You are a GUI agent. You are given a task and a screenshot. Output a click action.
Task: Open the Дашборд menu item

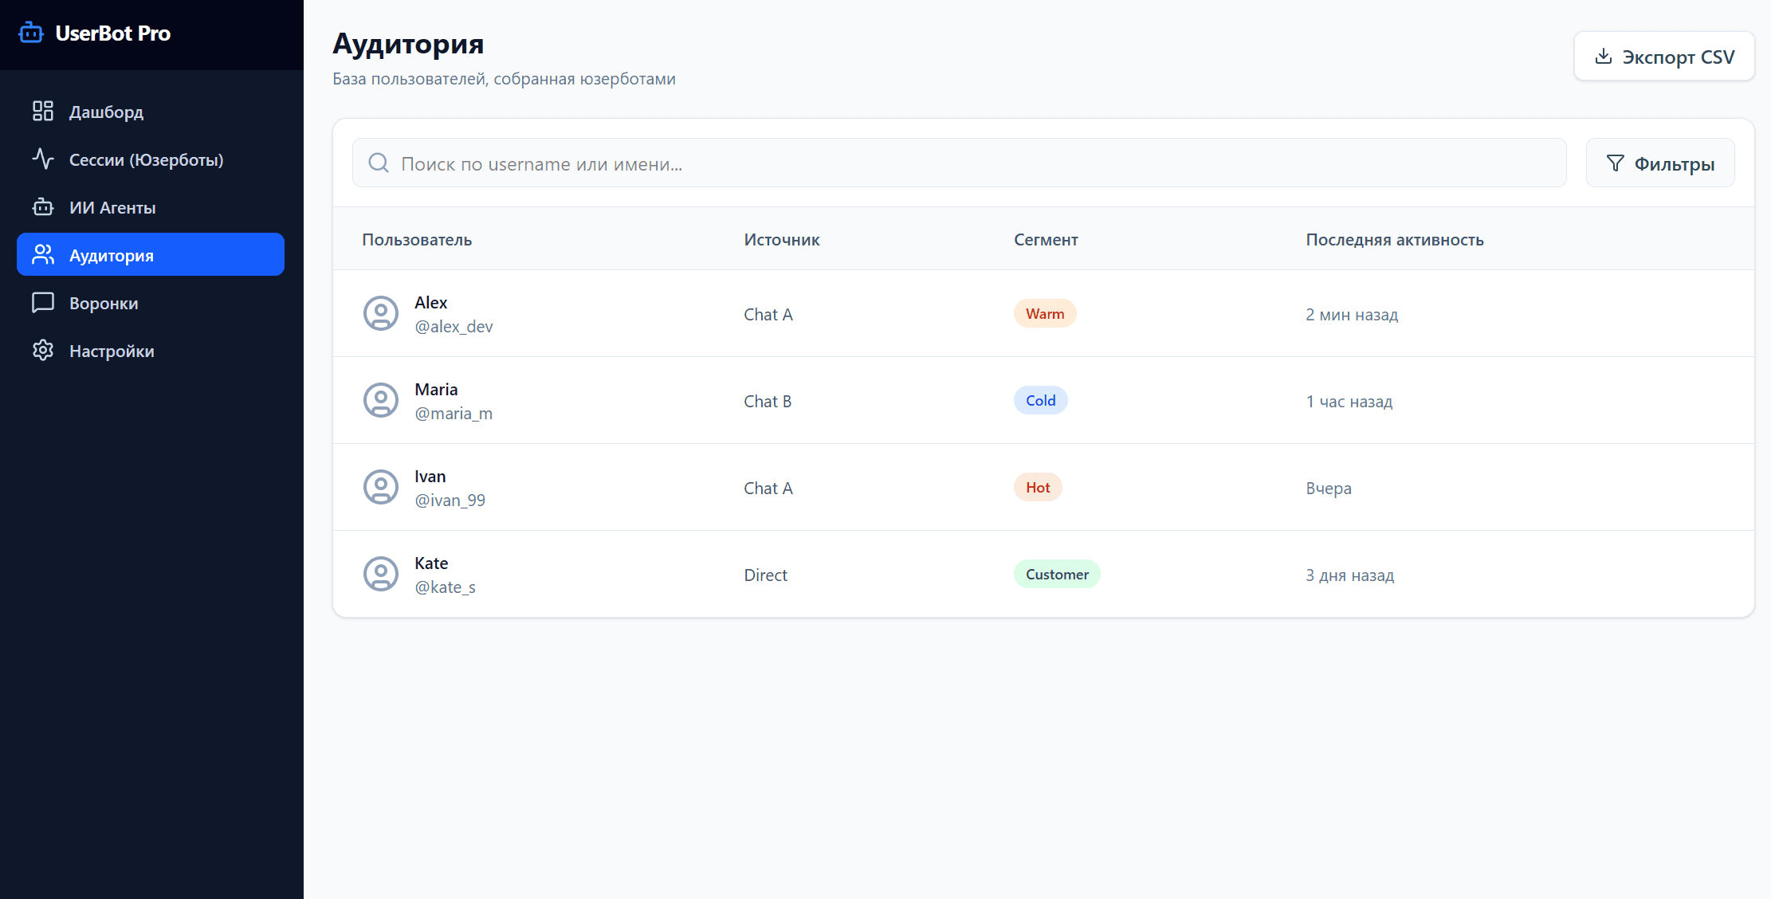[x=151, y=111]
